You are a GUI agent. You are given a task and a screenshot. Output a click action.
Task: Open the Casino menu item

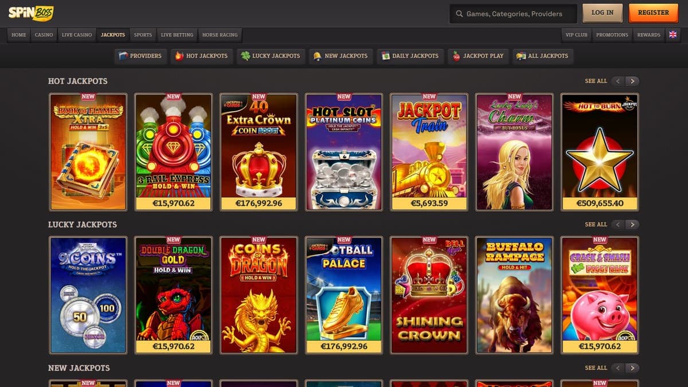44,35
